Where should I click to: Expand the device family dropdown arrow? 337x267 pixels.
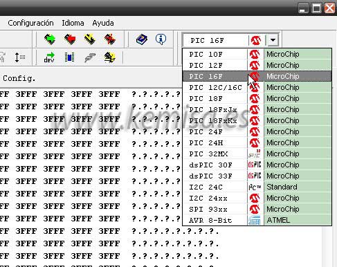coord(273,40)
